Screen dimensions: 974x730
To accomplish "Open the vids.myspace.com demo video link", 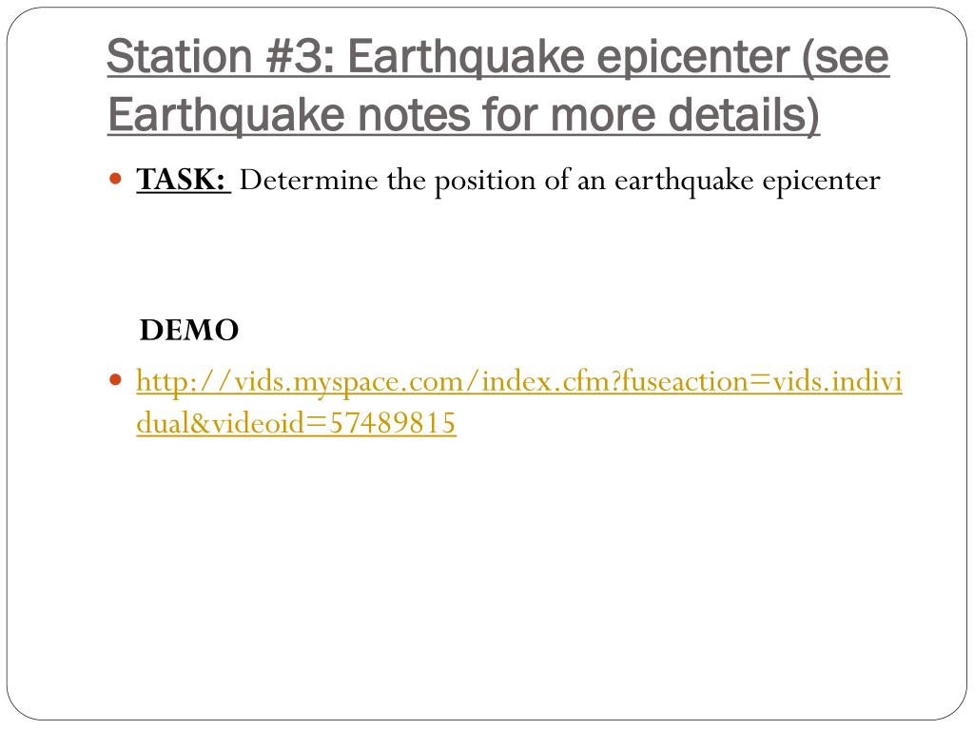I will 519,402.
